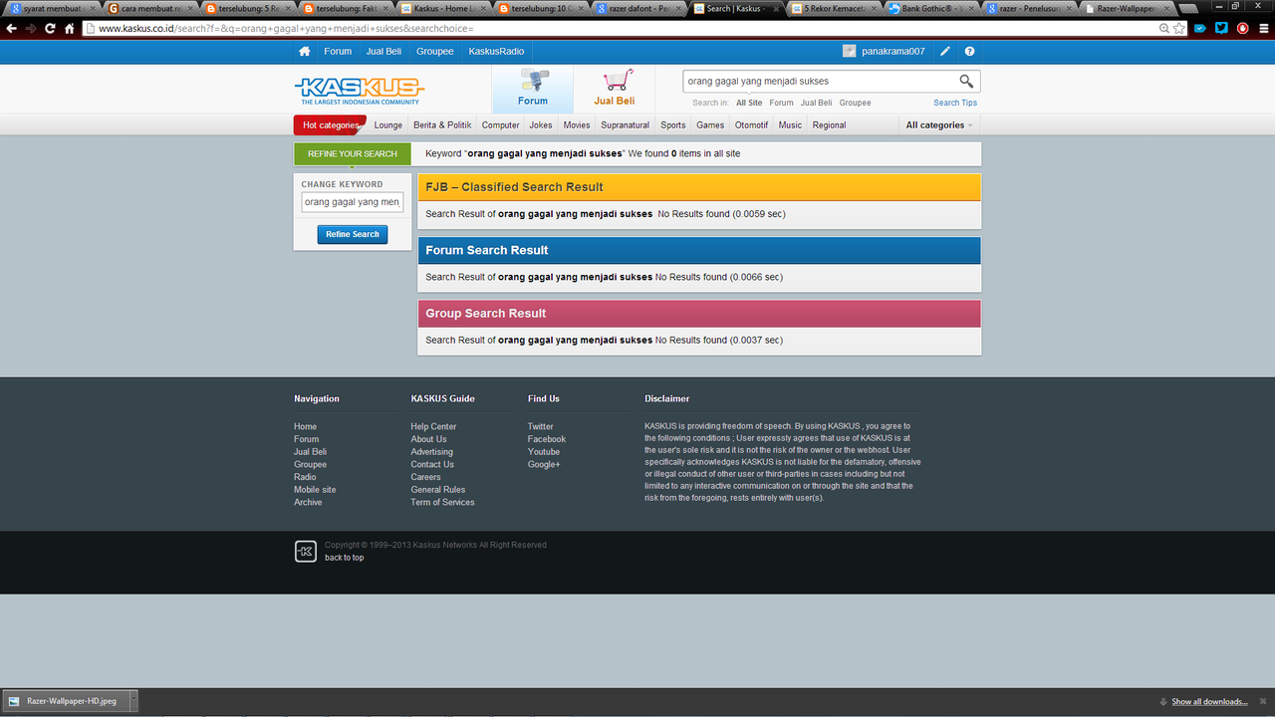The width and height of the screenshot is (1275, 717).
Task: Click the browser address bar URL
Action: point(618,29)
